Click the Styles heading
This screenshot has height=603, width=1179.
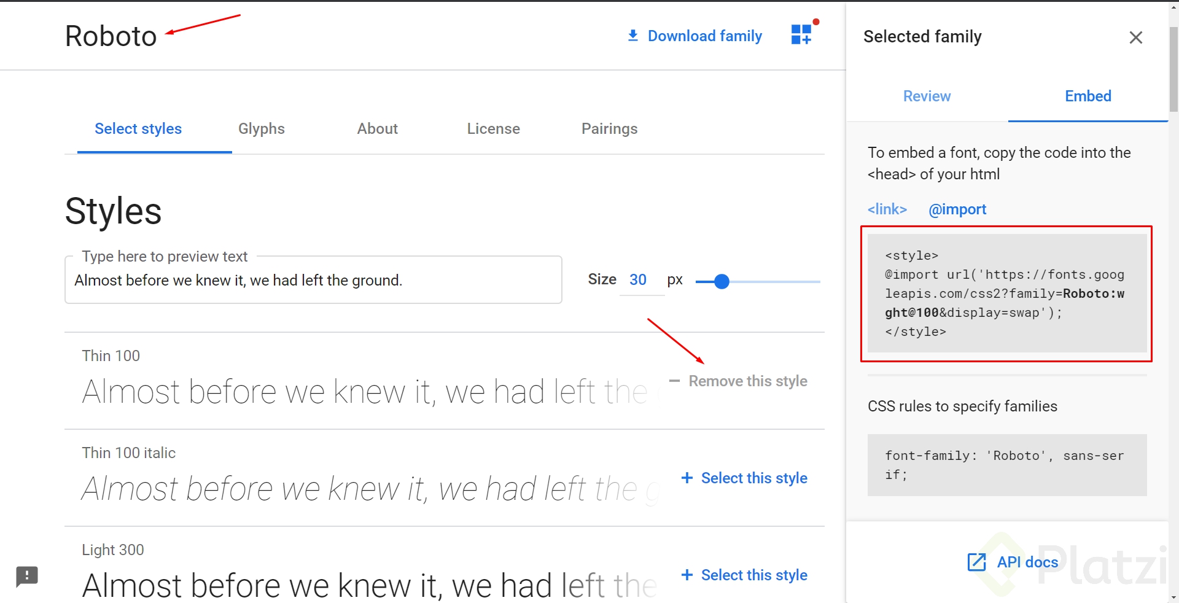tap(114, 211)
